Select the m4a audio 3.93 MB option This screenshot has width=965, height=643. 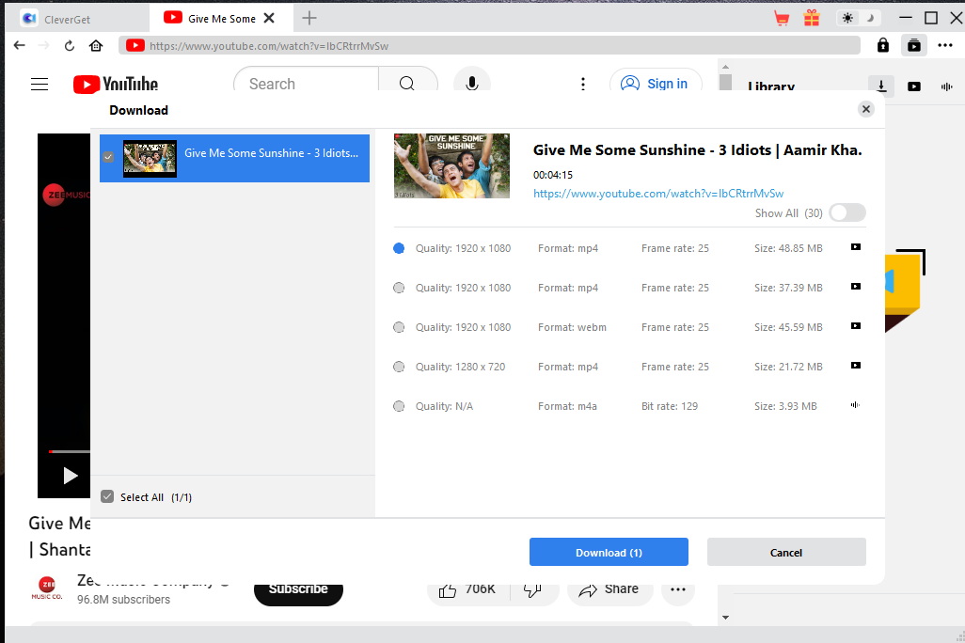click(399, 405)
